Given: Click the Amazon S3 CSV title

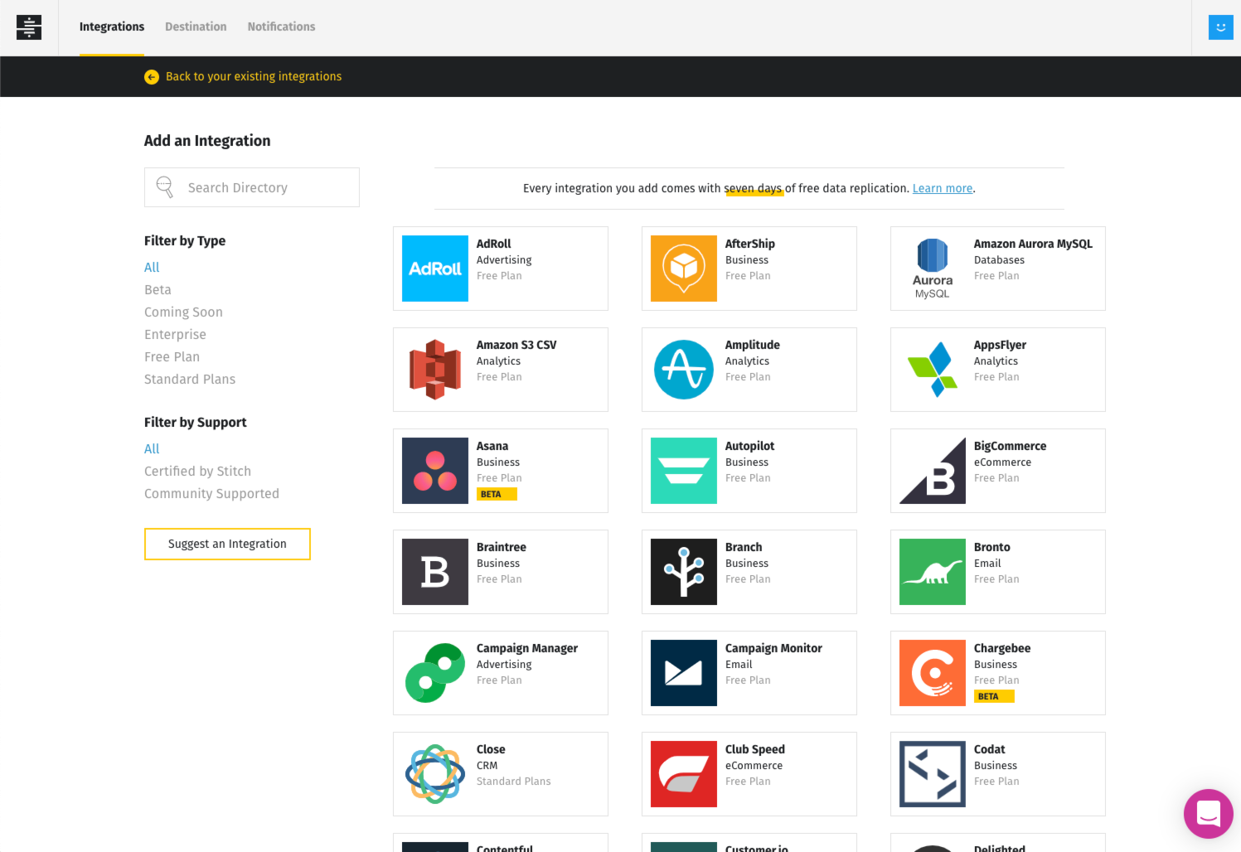Looking at the screenshot, I should coord(516,345).
